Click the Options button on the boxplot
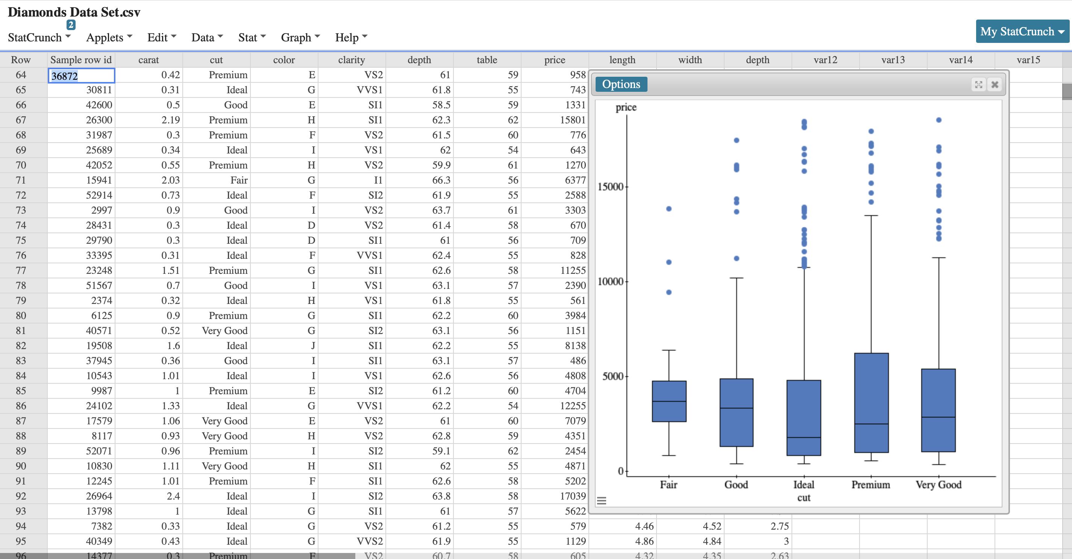Image resolution: width=1072 pixels, height=559 pixels. coord(621,84)
